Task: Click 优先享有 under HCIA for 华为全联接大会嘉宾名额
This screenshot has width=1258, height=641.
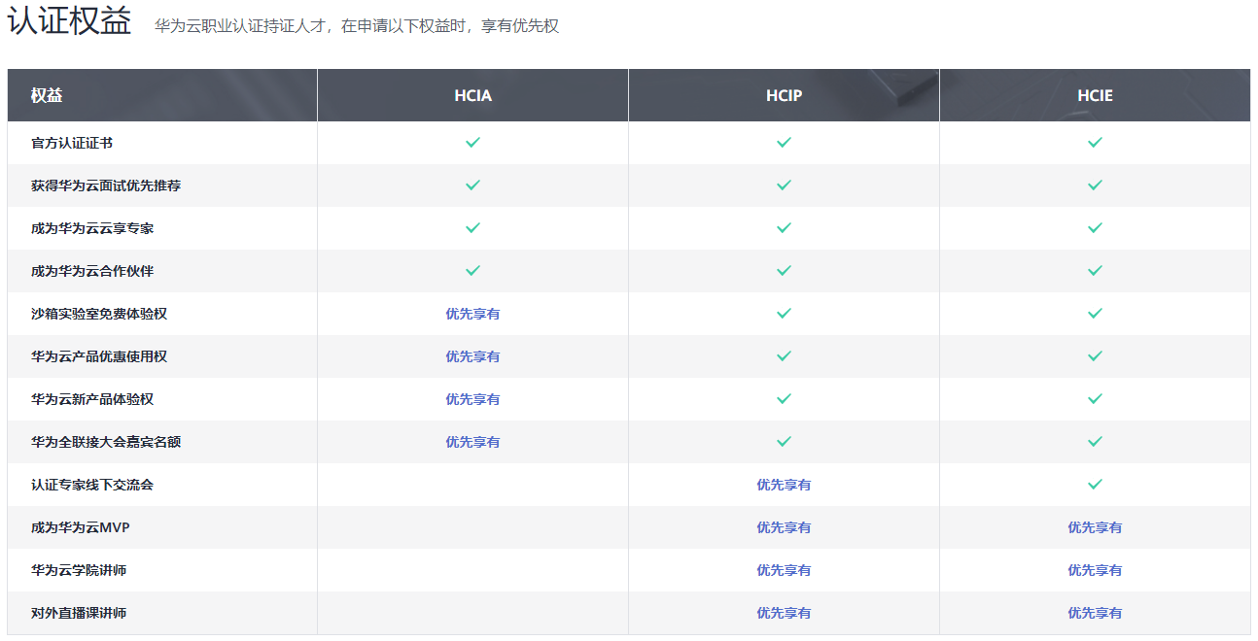Action: [x=472, y=442]
